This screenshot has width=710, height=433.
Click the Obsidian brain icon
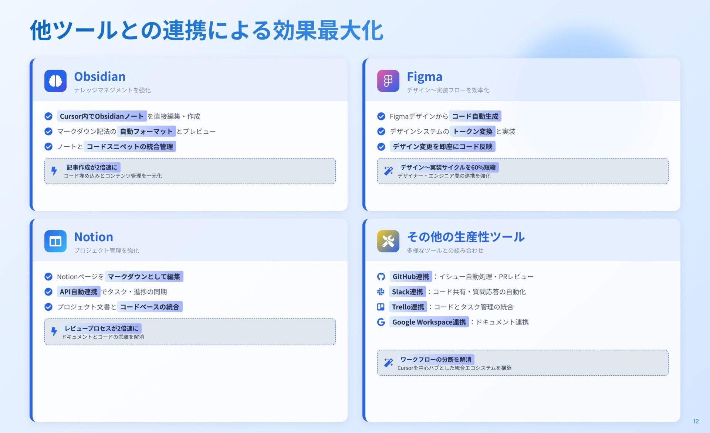point(55,81)
